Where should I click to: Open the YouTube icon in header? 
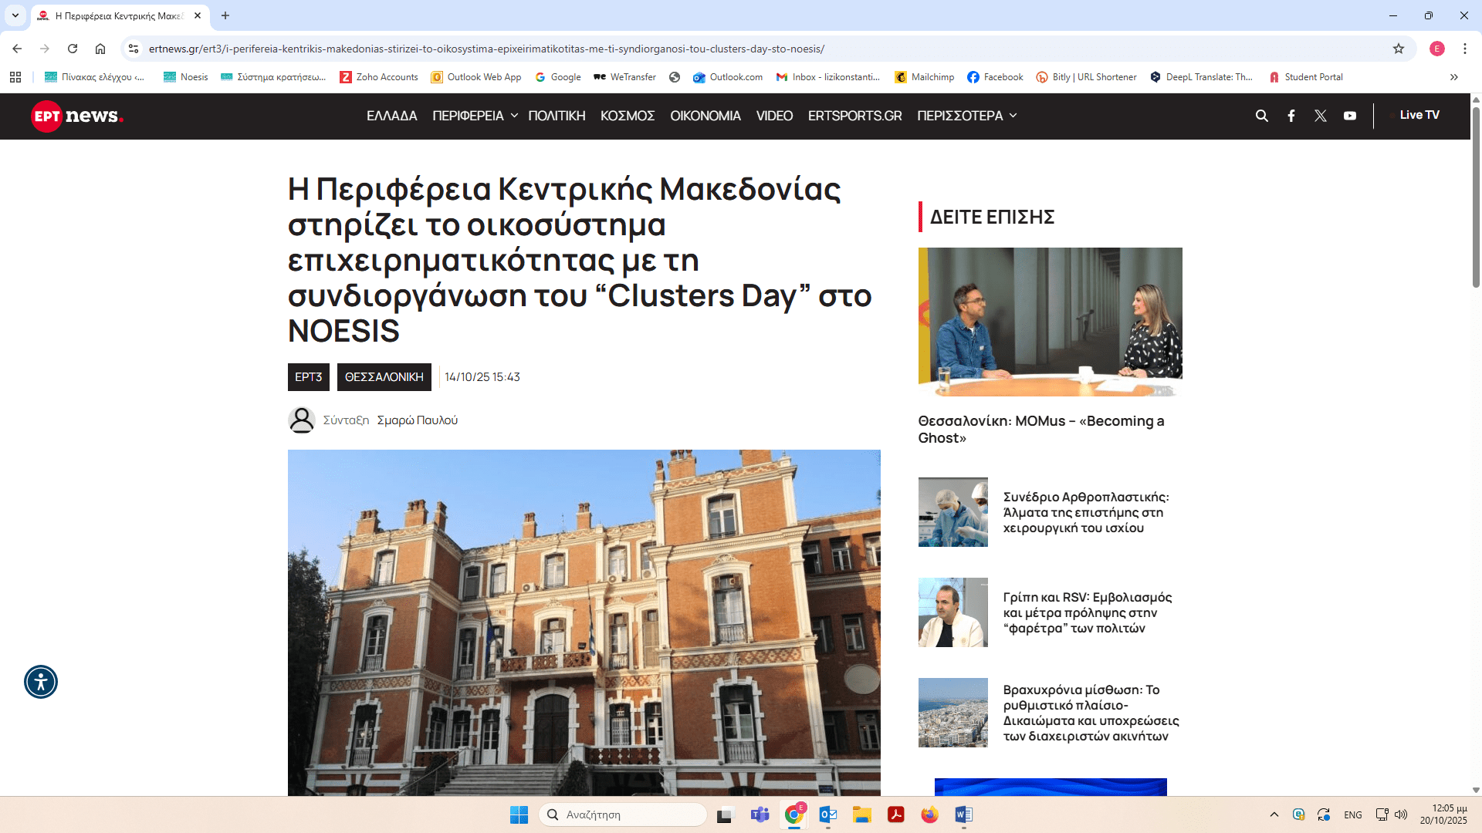1350,116
